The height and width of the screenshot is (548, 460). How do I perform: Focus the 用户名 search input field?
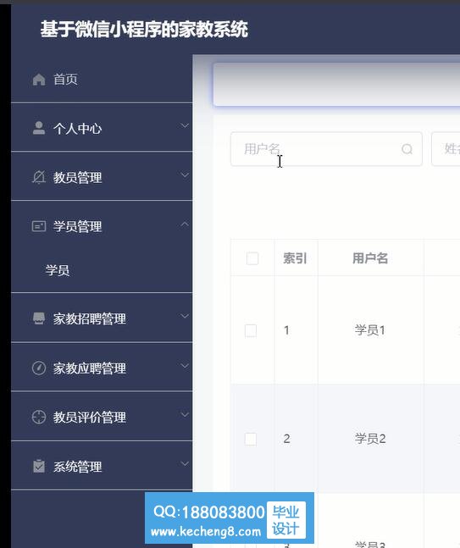(326, 149)
